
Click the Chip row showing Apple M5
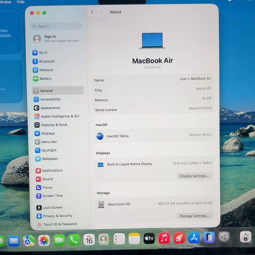(153, 89)
